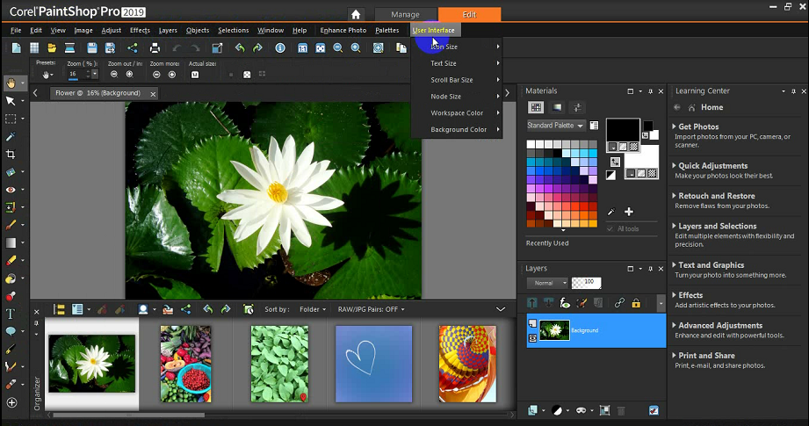Click the Save floppy disk icon
The height and width of the screenshot is (426, 809).
pyautogui.click(x=92, y=48)
